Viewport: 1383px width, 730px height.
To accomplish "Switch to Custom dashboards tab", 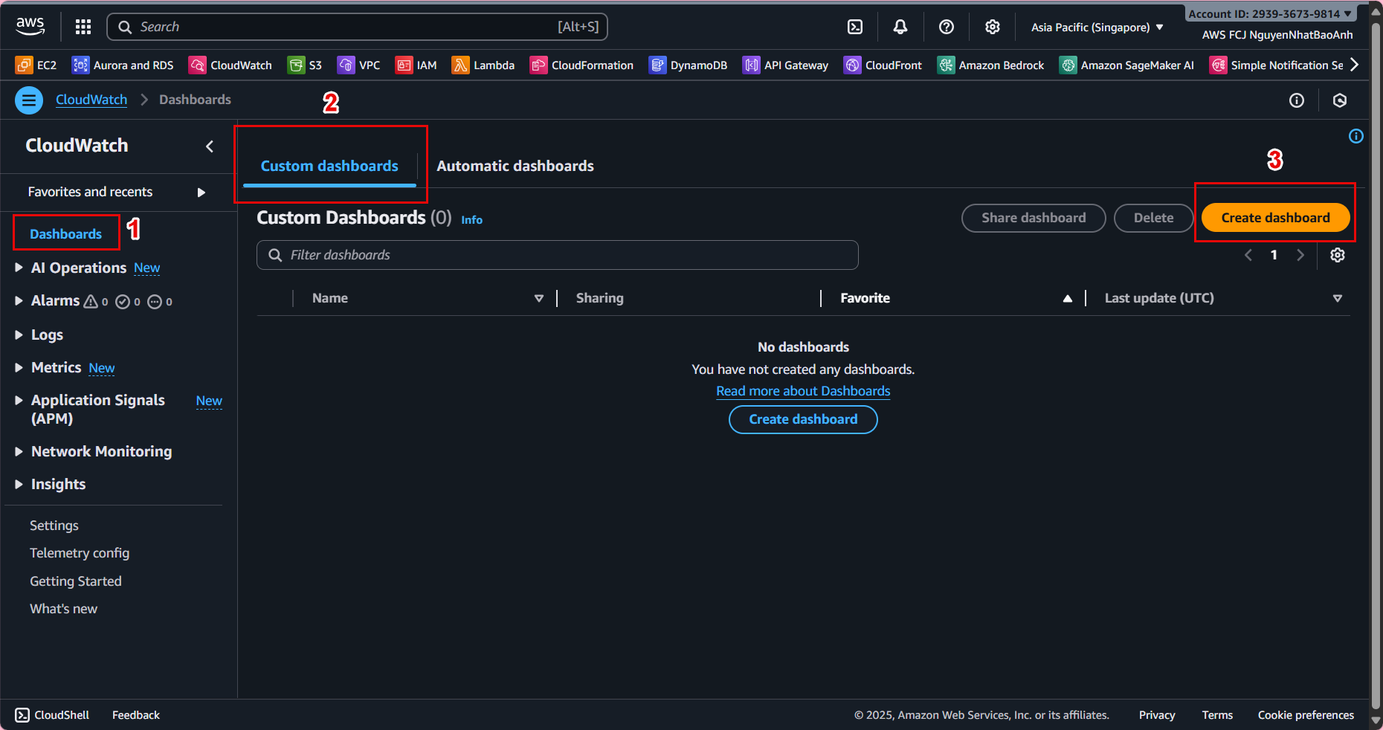I will point(329,166).
